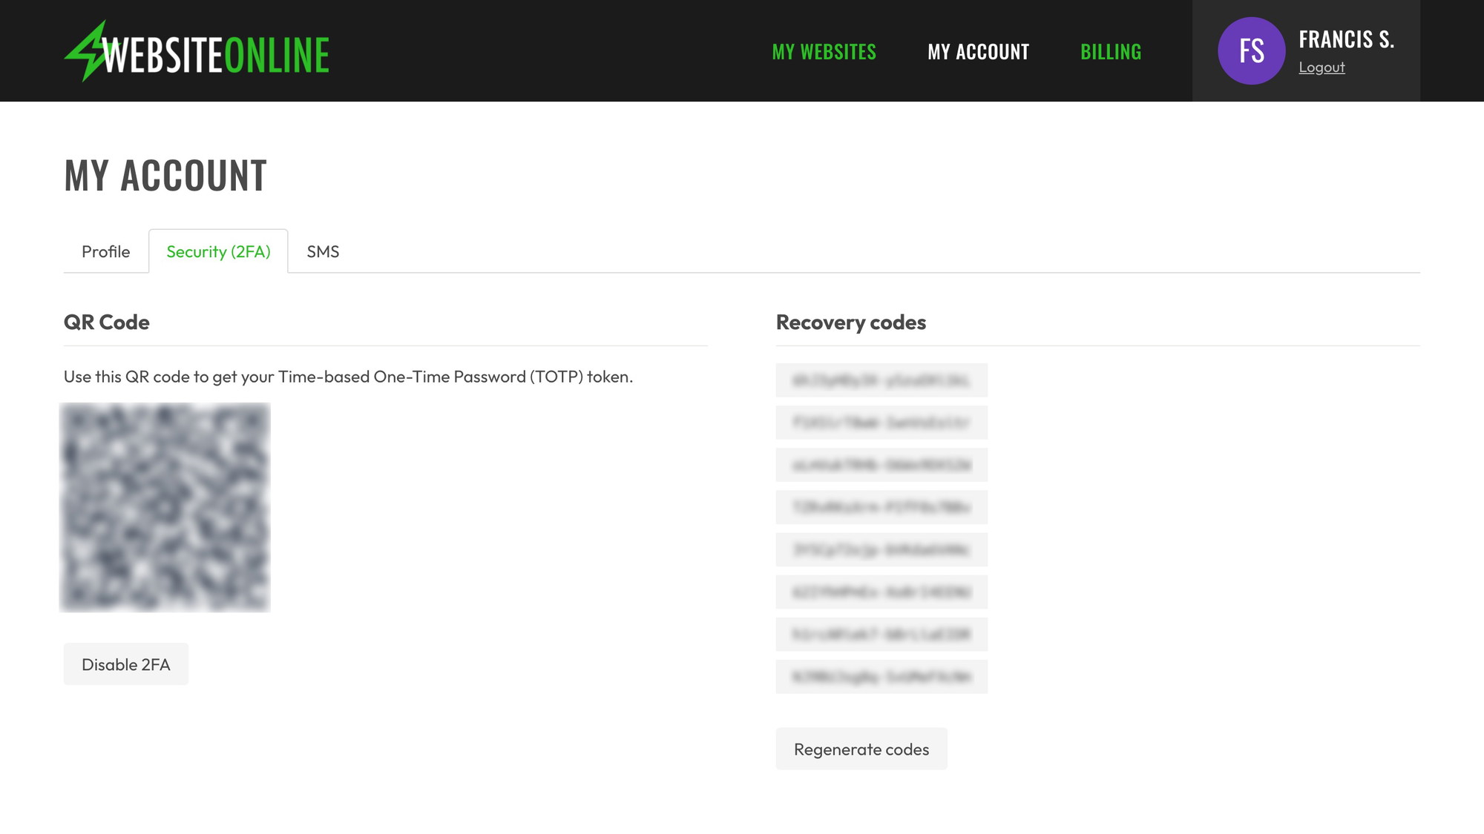The image size is (1484, 834).
Task: Switch to the Profile tab
Action: [105, 251]
